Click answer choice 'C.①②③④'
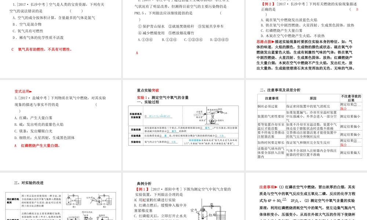The image size is (367, 220). coord(193,40)
